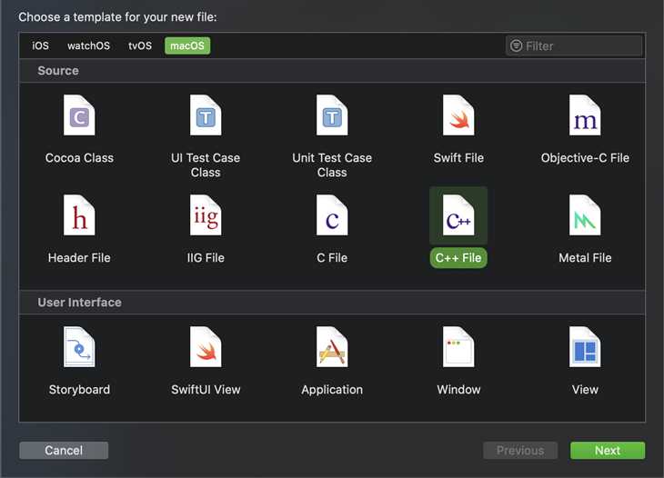Click the "Swift File" label text
The height and width of the screenshot is (478, 664).
coord(458,158)
